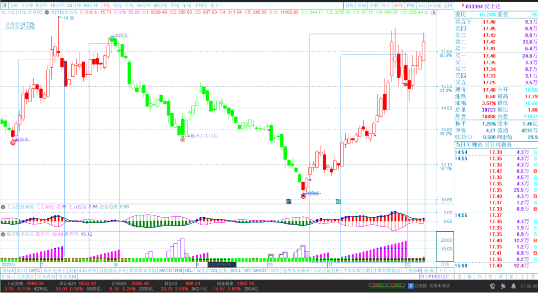538x293 pixels.
Task: Click the panel layout icon before 分时
Action: tap(4, 5)
